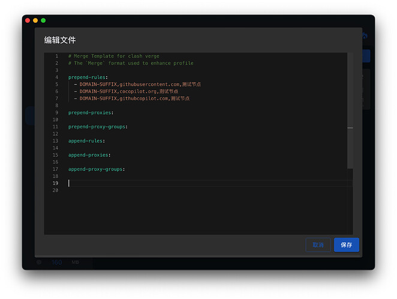Click the append-proxies: key
Viewport: 397px width, 299px height.
pos(89,155)
